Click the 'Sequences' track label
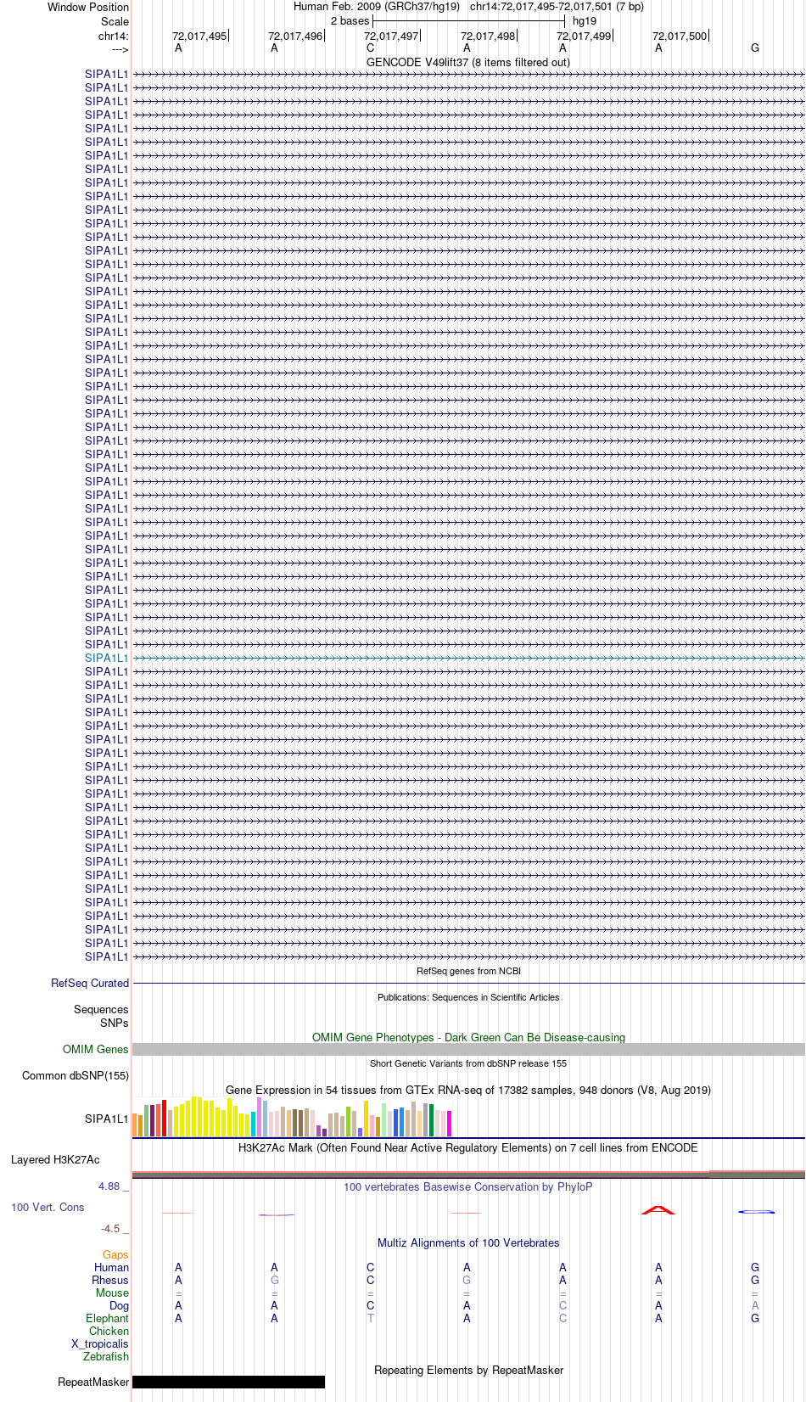The width and height of the screenshot is (806, 1402). [x=101, y=1009]
